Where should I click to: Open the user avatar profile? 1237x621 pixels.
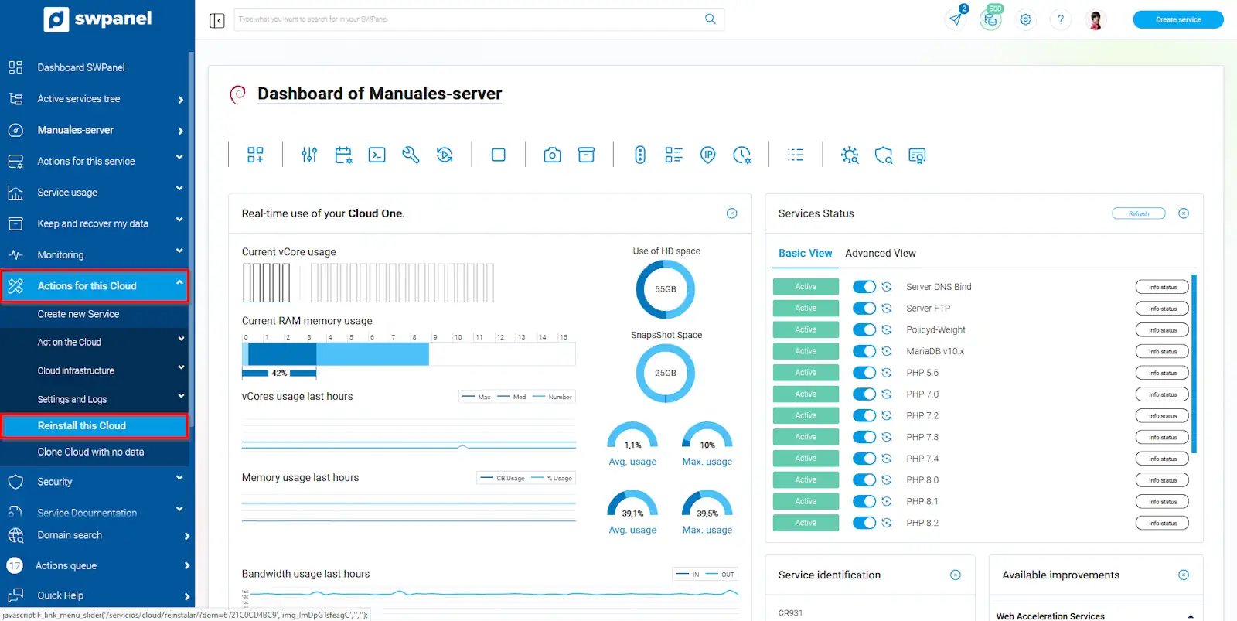[1096, 19]
